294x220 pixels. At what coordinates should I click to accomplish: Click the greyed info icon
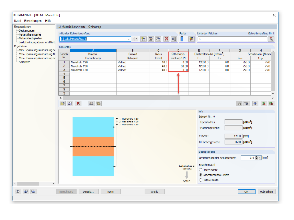[239, 104]
